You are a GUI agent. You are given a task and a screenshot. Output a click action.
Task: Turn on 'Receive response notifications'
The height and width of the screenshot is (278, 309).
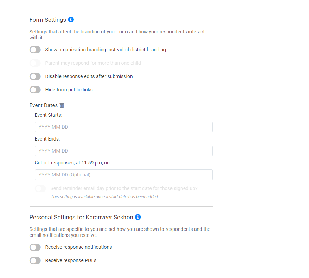(35, 247)
